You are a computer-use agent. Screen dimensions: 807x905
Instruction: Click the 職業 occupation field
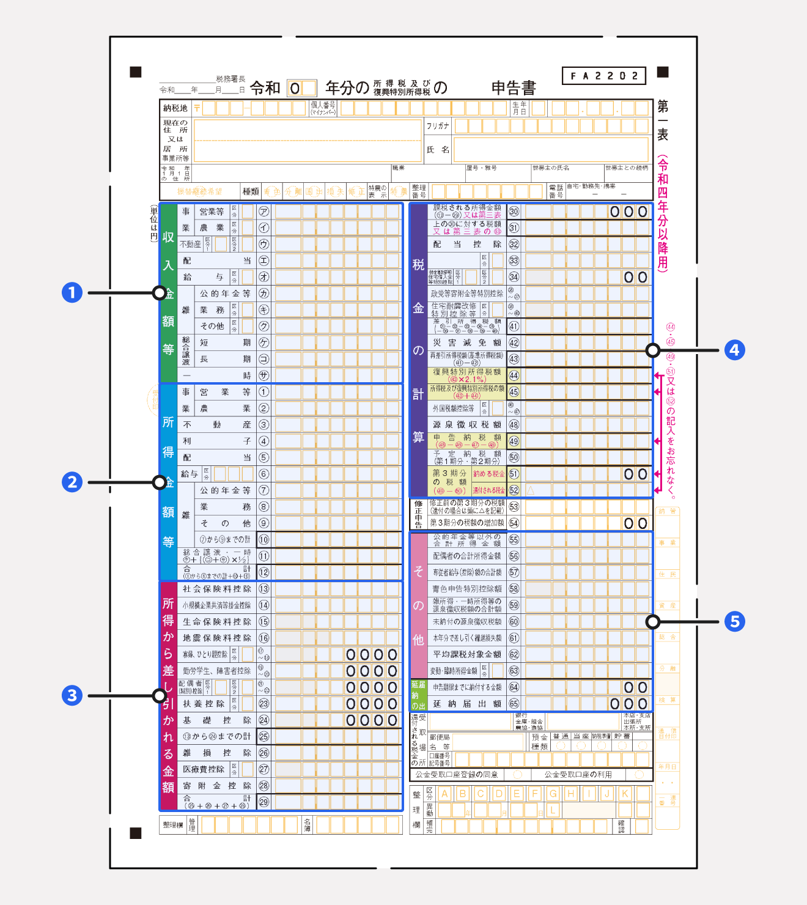[428, 174]
